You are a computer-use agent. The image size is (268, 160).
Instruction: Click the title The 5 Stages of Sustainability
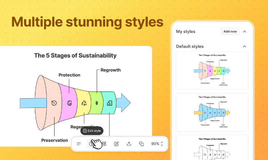[x=75, y=56]
